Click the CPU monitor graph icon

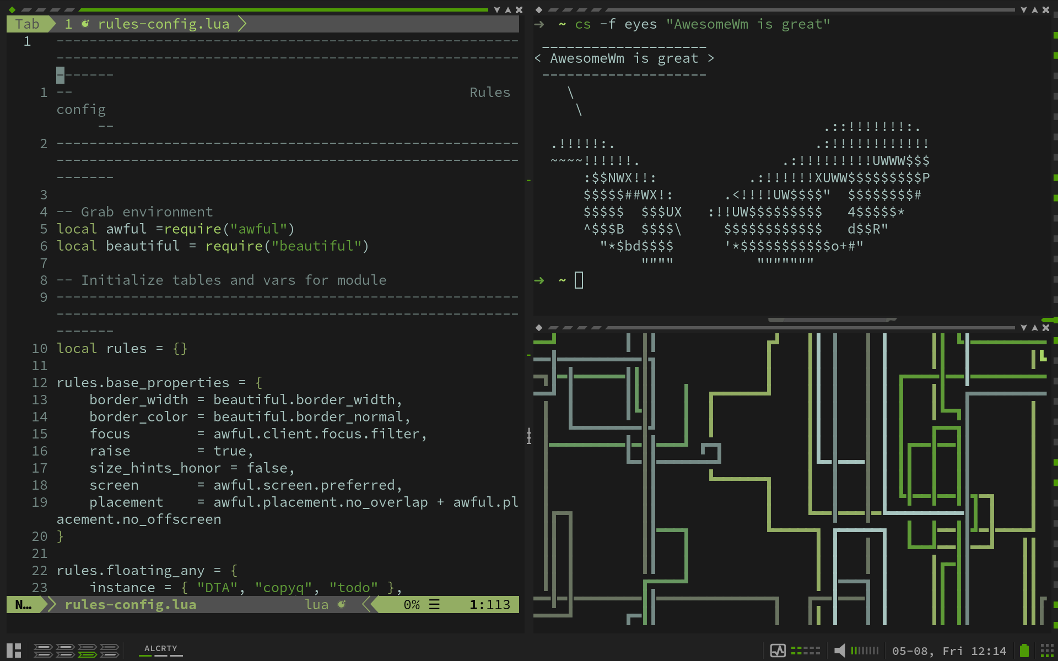tap(778, 651)
